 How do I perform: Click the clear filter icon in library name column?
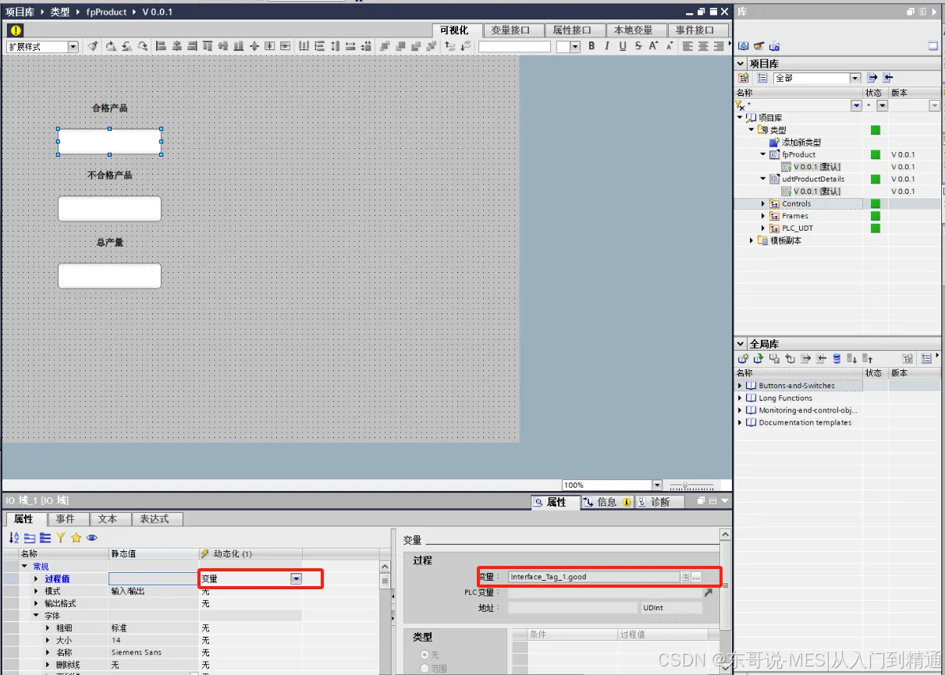click(x=740, y=105)
